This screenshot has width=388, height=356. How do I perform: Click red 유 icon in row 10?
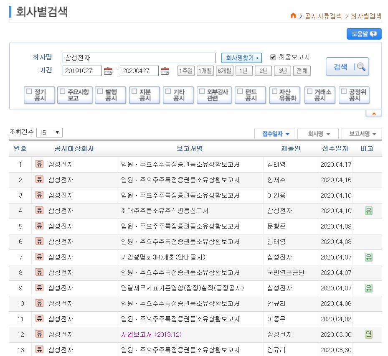point(39,303)
